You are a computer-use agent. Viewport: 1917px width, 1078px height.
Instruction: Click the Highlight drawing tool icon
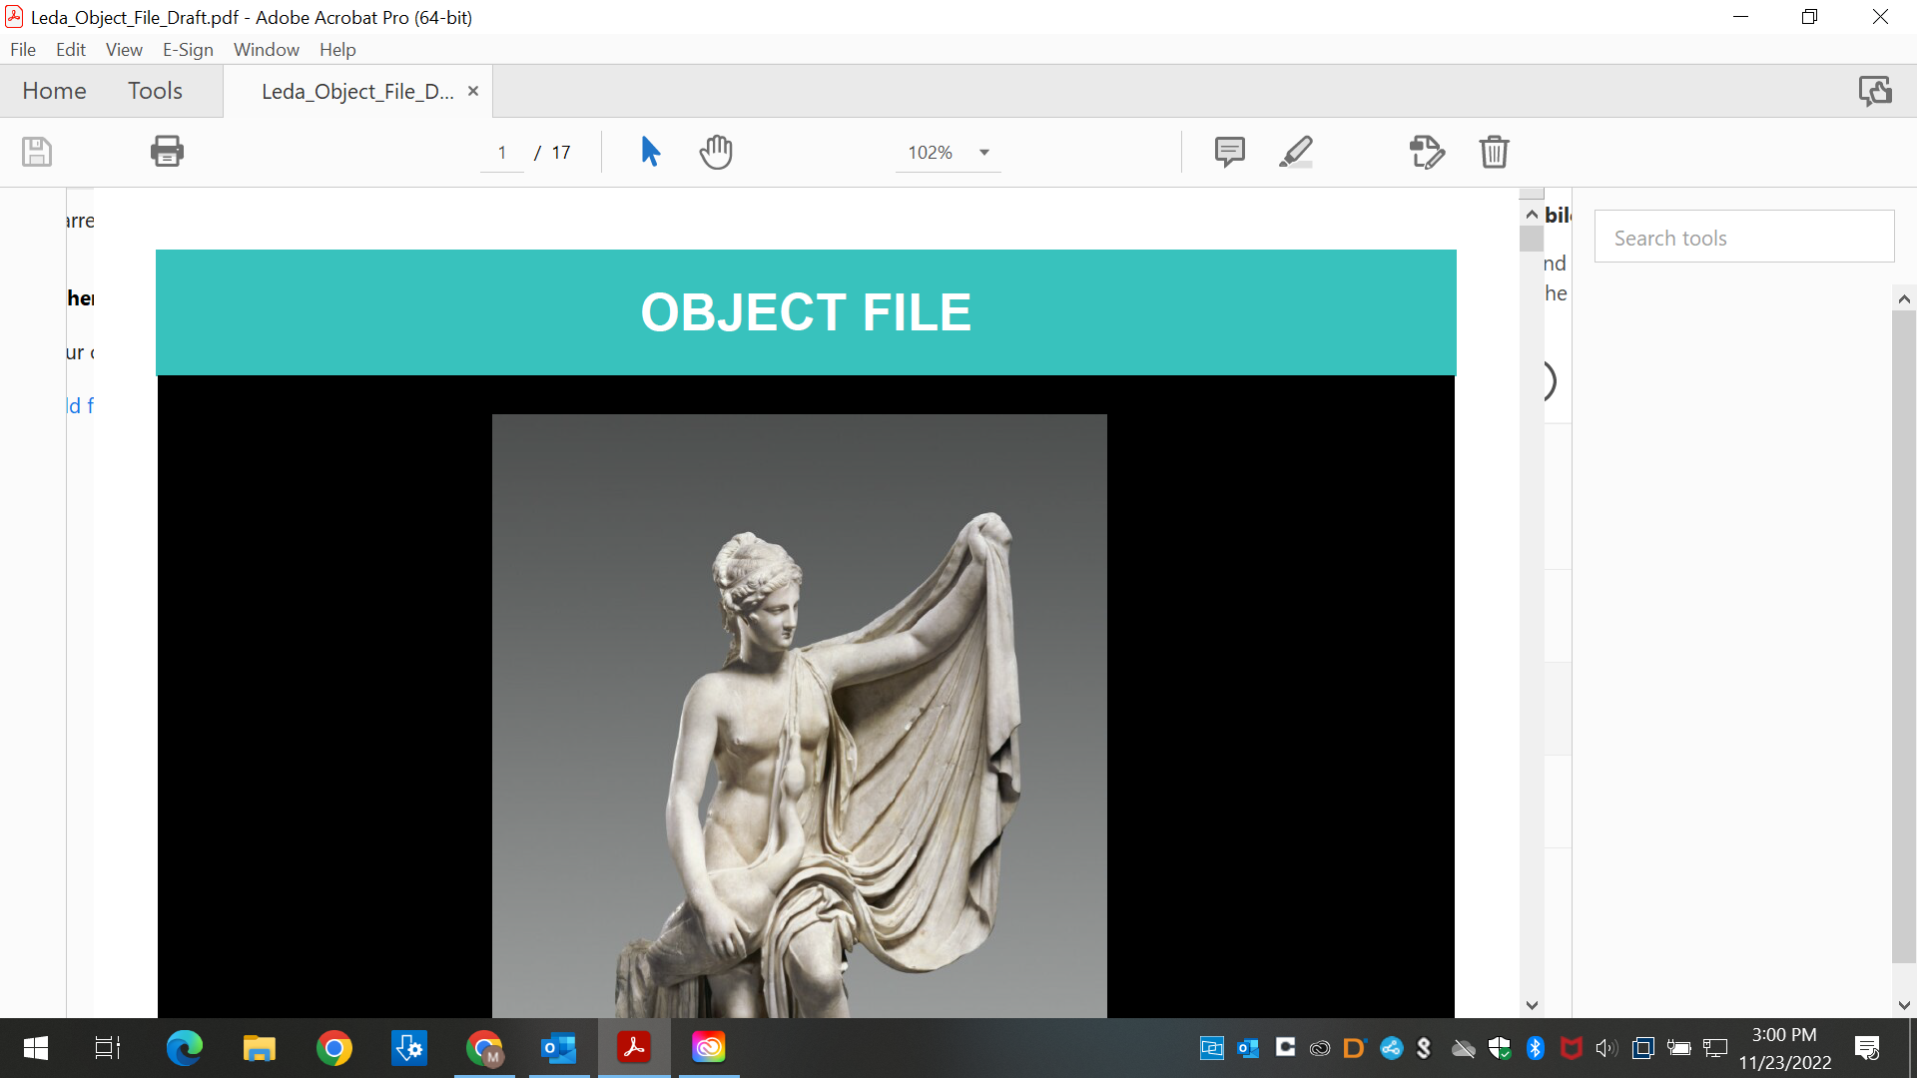(1294, 150)
